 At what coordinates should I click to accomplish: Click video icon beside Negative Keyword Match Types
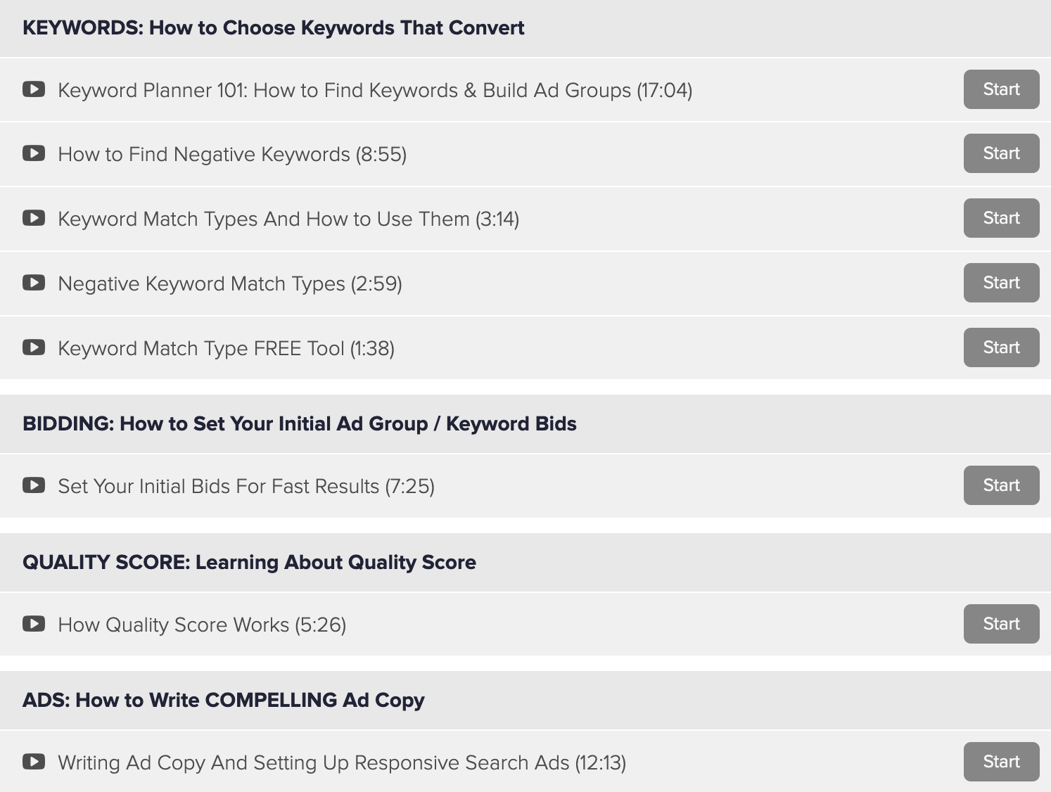pyautogui.click(x=34, y=283)
